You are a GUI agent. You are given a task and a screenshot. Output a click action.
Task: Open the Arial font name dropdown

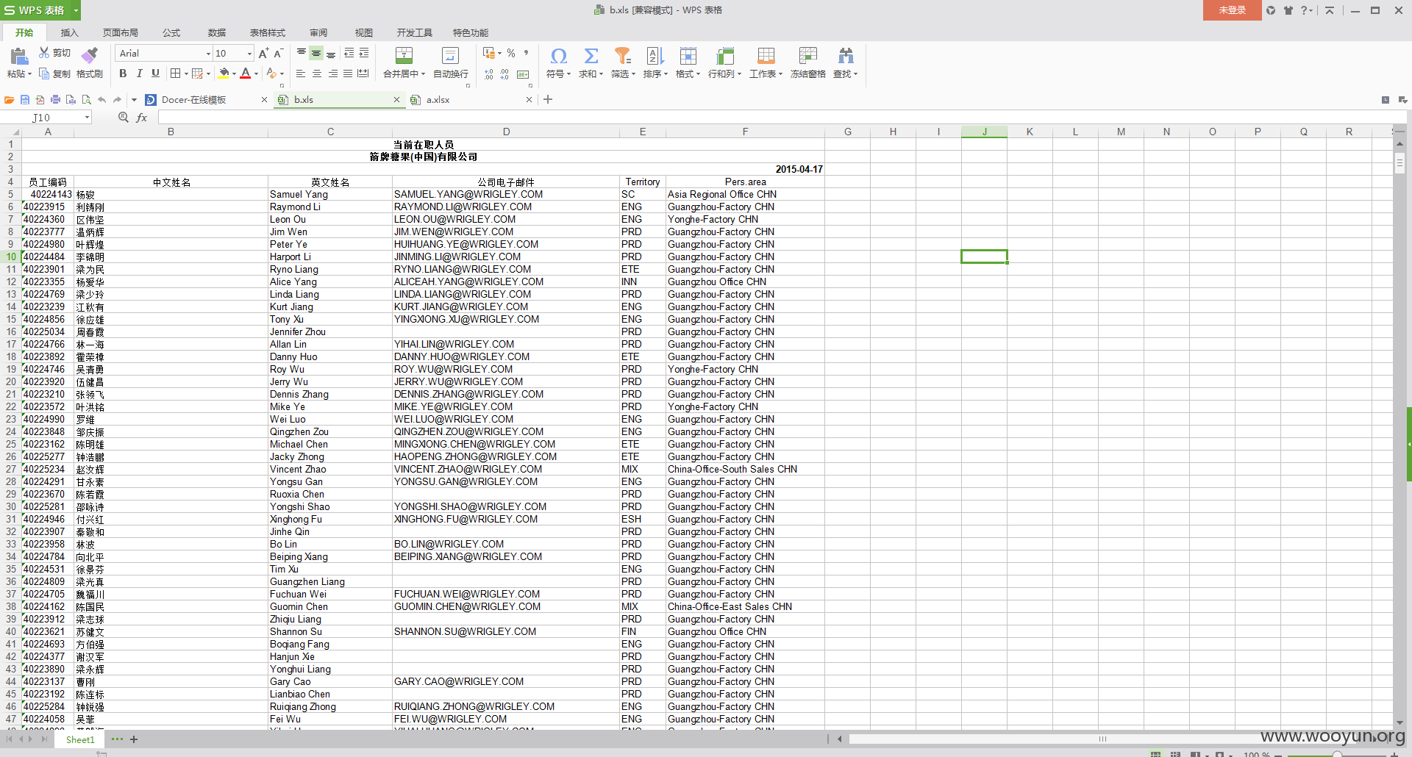coord(208,54)
